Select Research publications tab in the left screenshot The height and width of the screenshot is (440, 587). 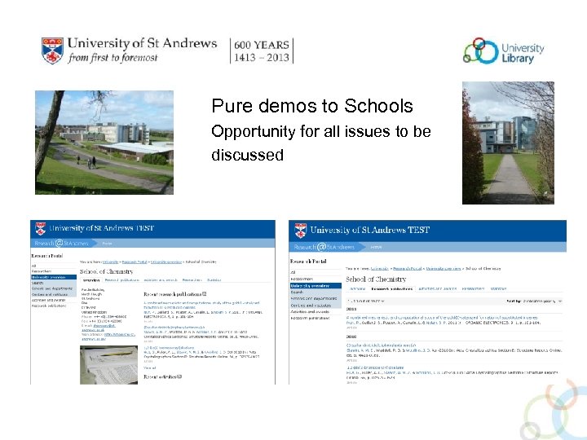coord(121,279)
